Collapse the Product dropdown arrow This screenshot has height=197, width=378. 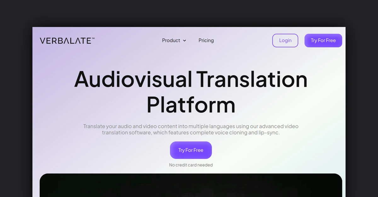pyautogui.click(x=185, y=40)
